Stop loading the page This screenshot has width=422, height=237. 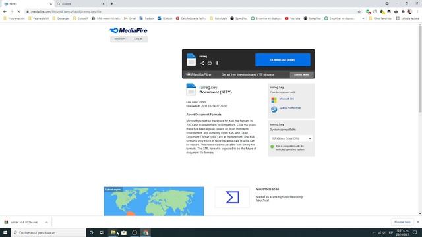pyautogui.click(x=19, y=12)
